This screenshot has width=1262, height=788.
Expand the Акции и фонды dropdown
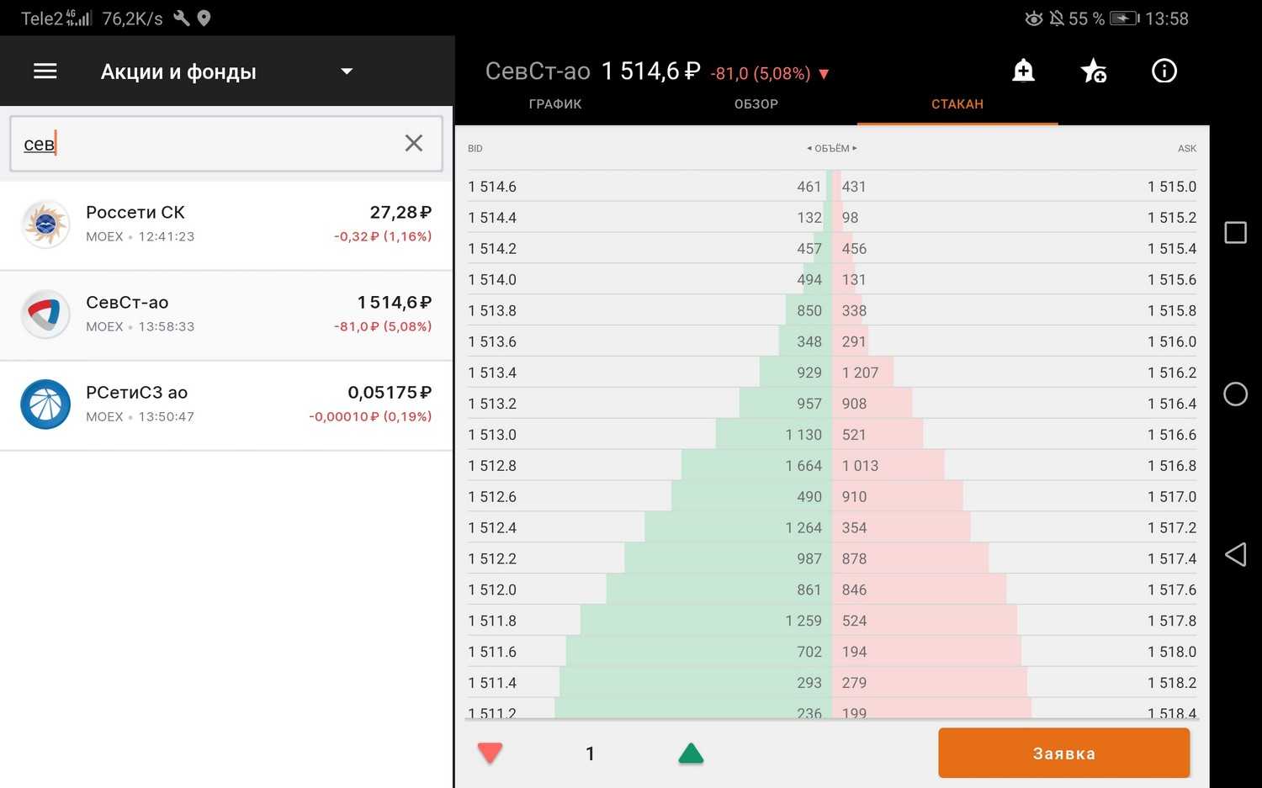tap(346, 71)
